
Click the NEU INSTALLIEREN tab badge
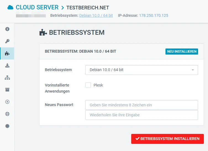click(x=181, y=52)
